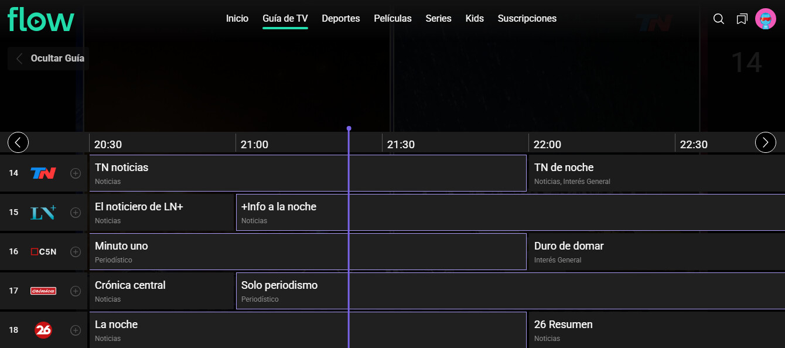Switch to the Kids tab
785x348 pixels.
[x=475, y=19]
